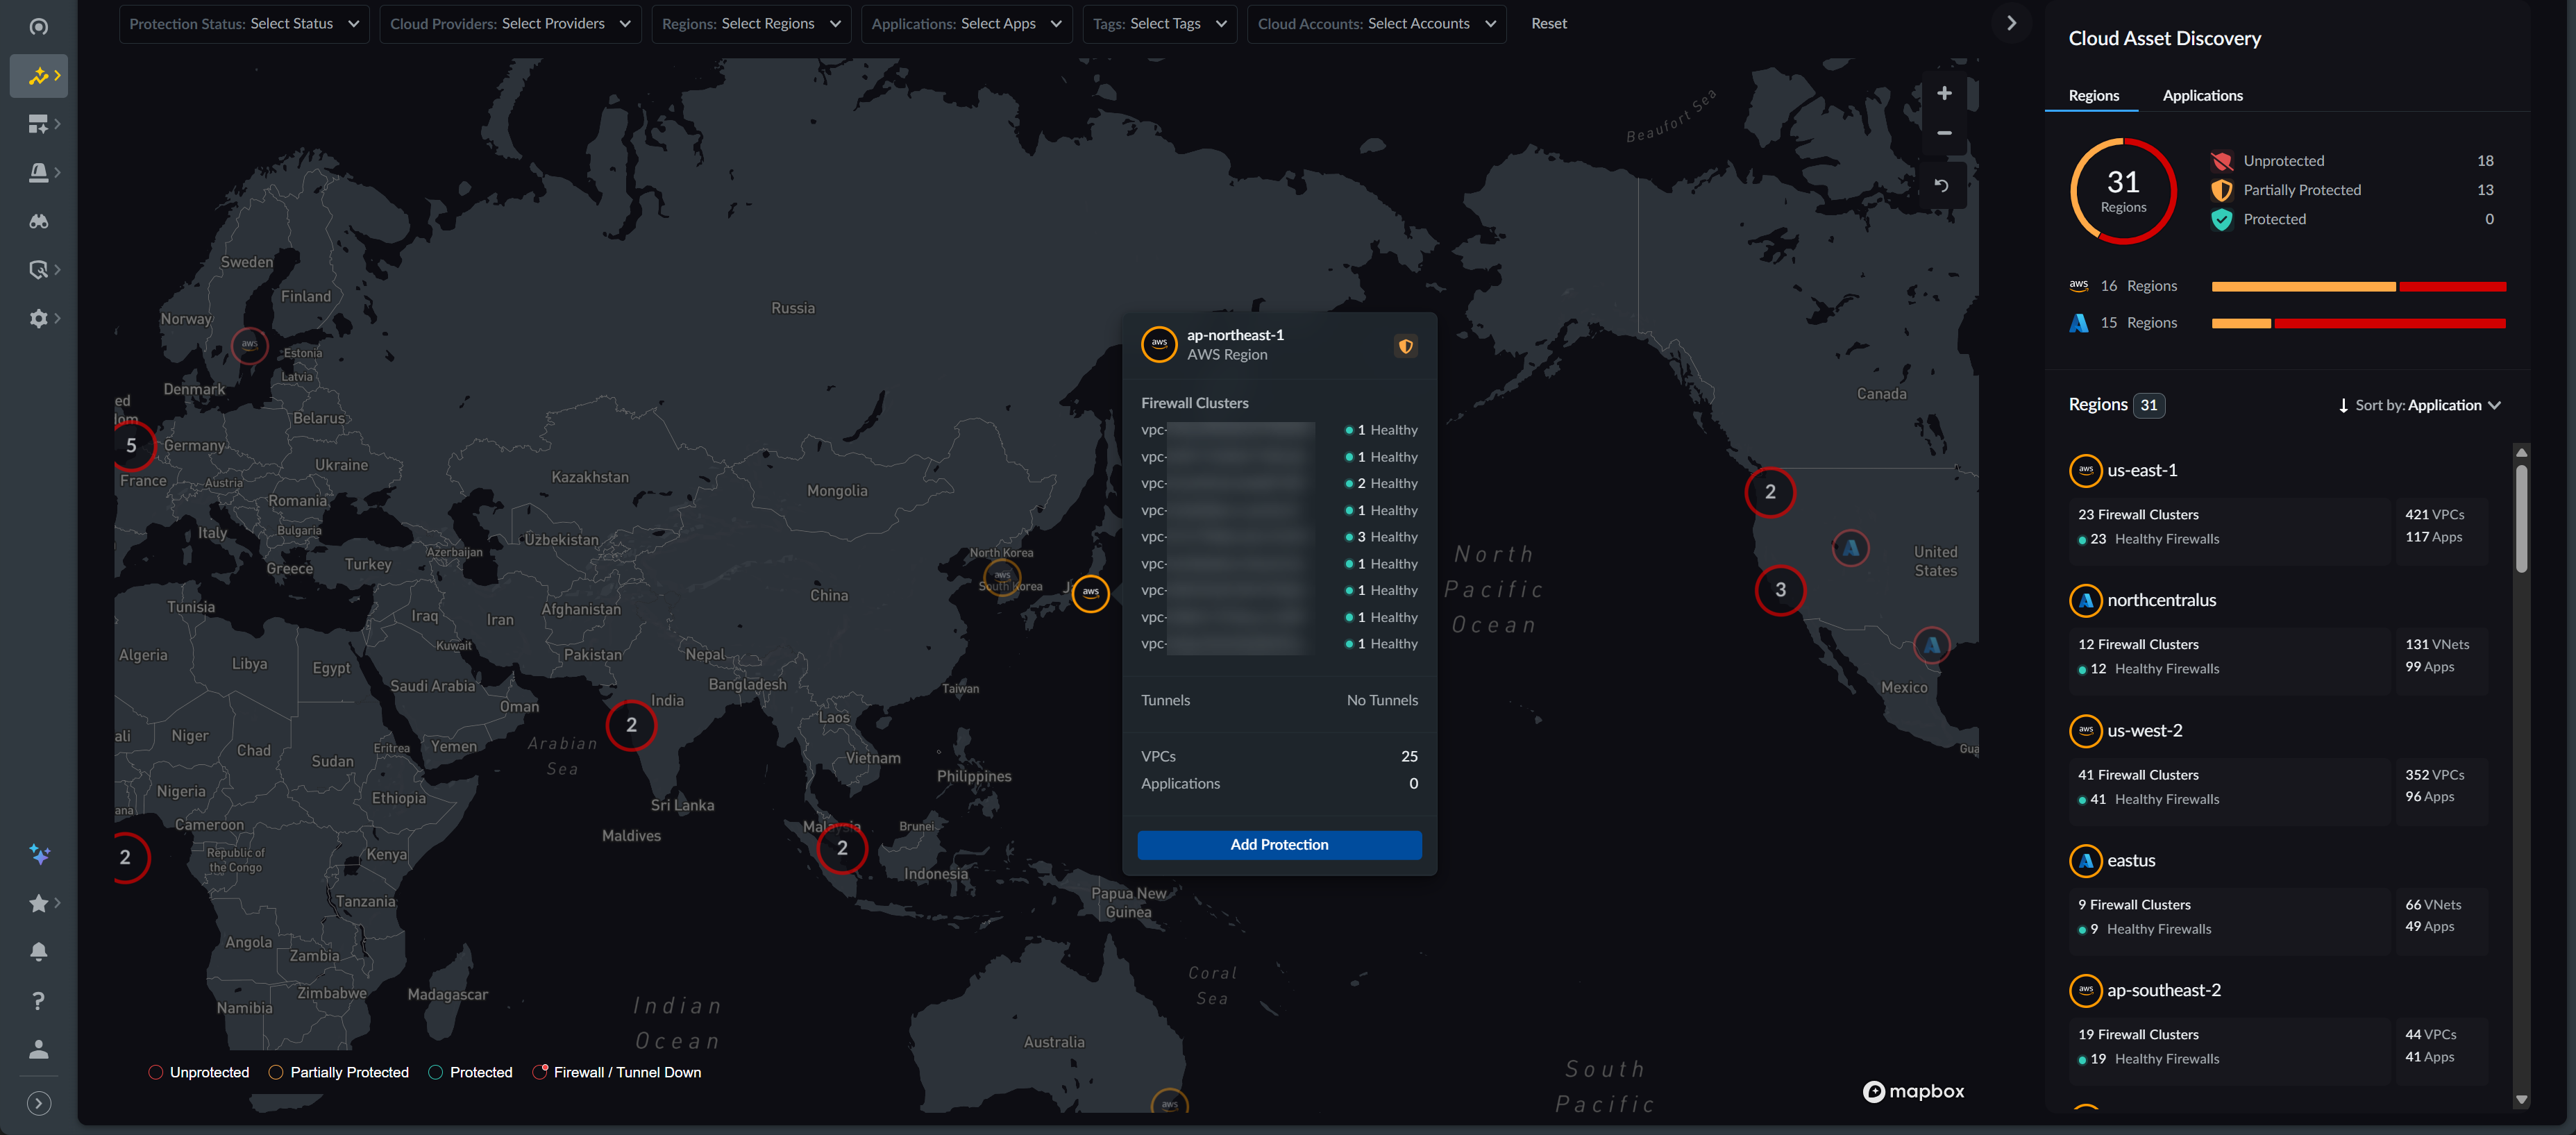This screenshot has height=1135, width=2576.
Task: Click the AI sparkle assistant icon
Action: click(39, 854)
